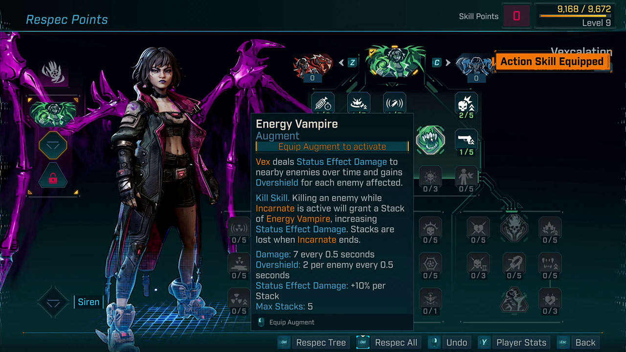Choose the center green Vexcalation tree tab
Image resolution: width=626 pixels, height=352 pixels.
(x=394, y=61)
